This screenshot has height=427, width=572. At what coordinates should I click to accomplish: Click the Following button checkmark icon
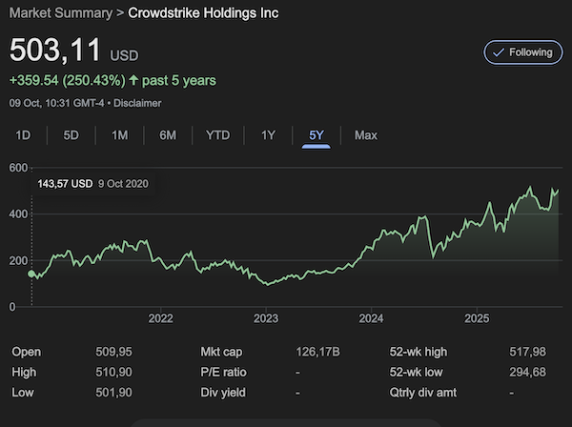(498, 52)
